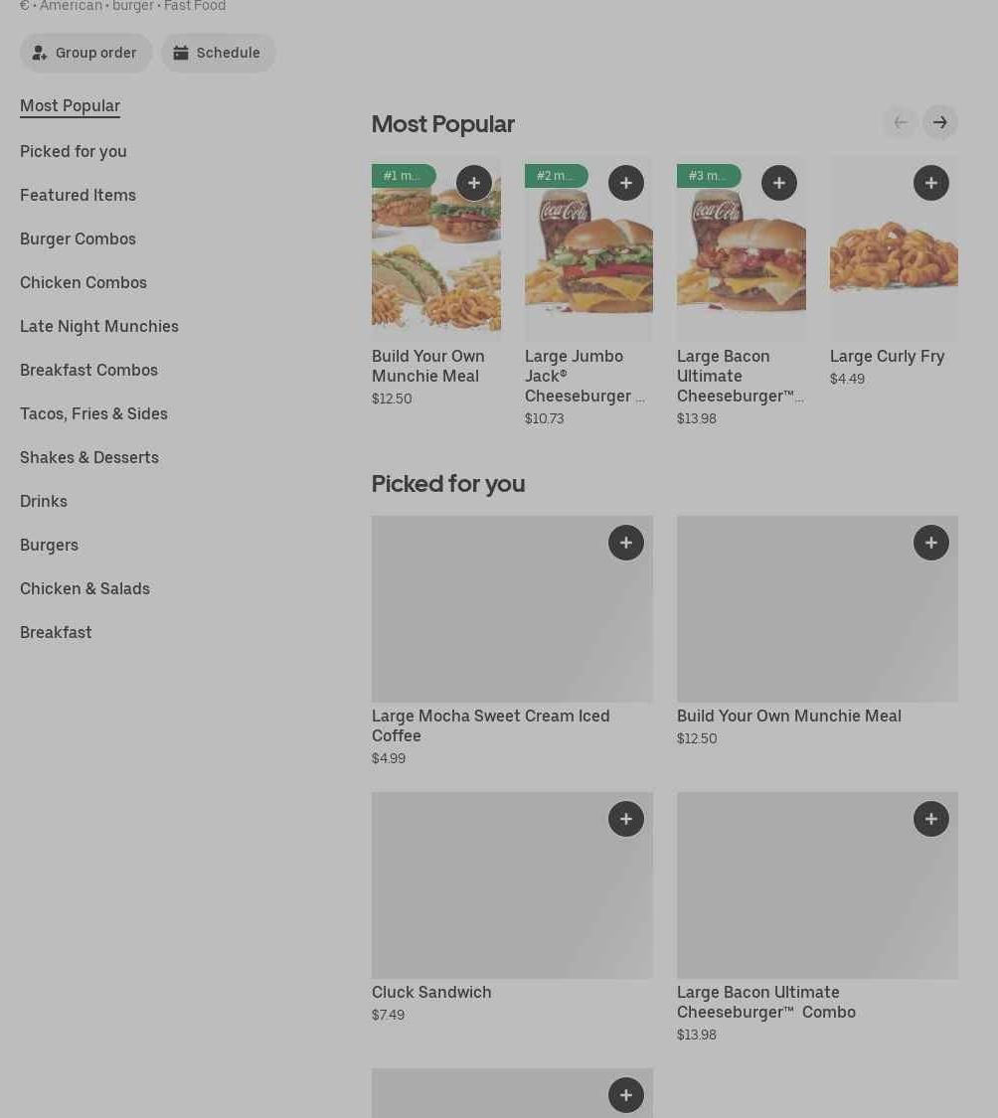Add Cluck Sandwich to cart
Image resolution: width=998 pixels, height=1118 pixels.
pos(625,819)
